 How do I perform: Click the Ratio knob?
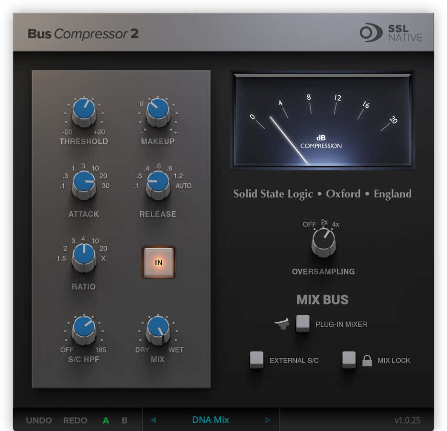84,258
